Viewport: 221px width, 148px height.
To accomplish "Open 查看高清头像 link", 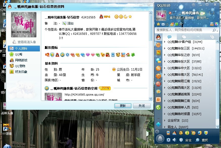I will tap(24, 42).
